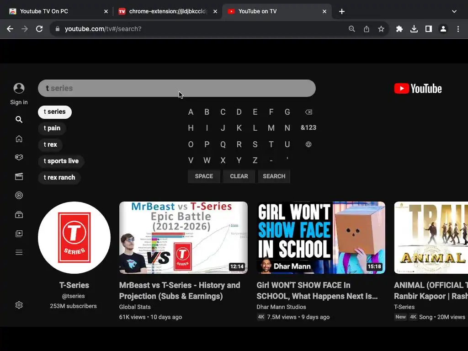Viewport: 468px width, 351px height.
Task: Open Chrome three-dot menu
Action: point(458,29)
